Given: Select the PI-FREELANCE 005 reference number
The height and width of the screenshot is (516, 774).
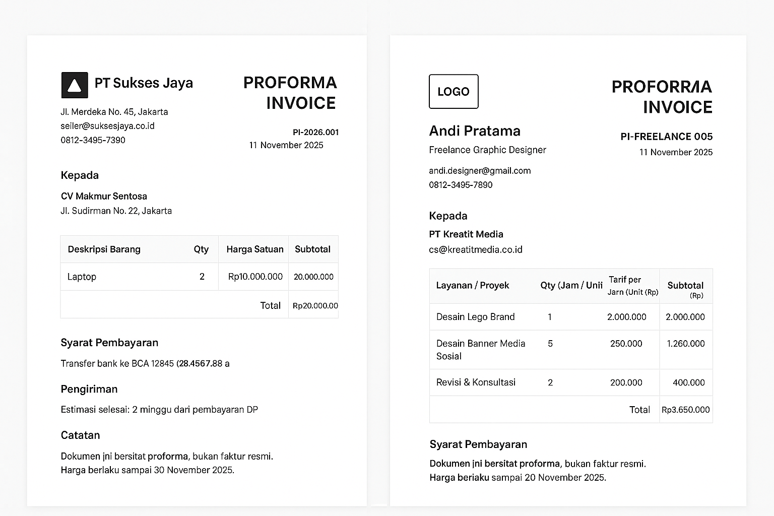Looking at the screenshot, I should point(667,137).
